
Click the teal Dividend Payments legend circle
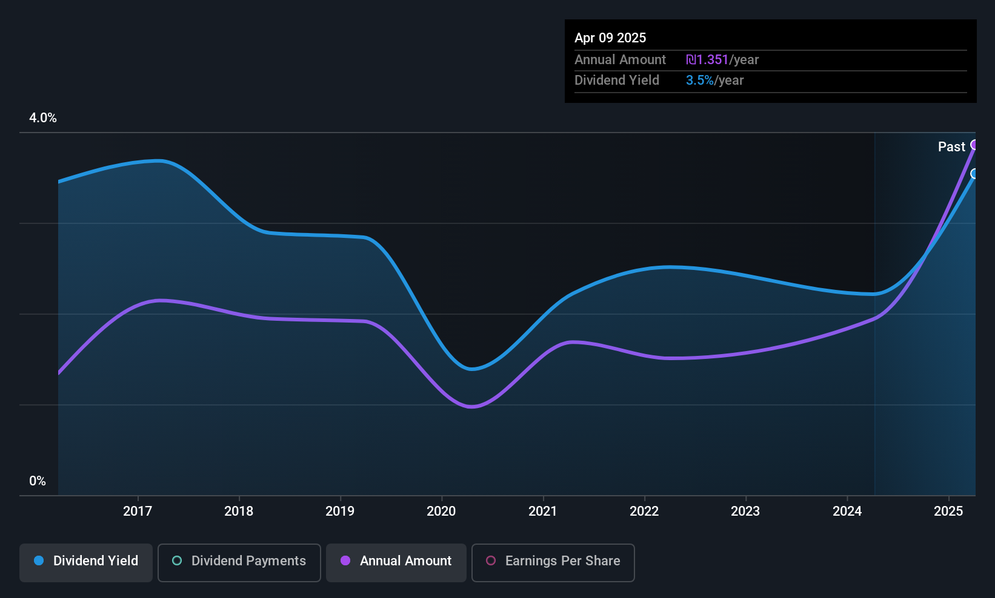coord(177,560)
